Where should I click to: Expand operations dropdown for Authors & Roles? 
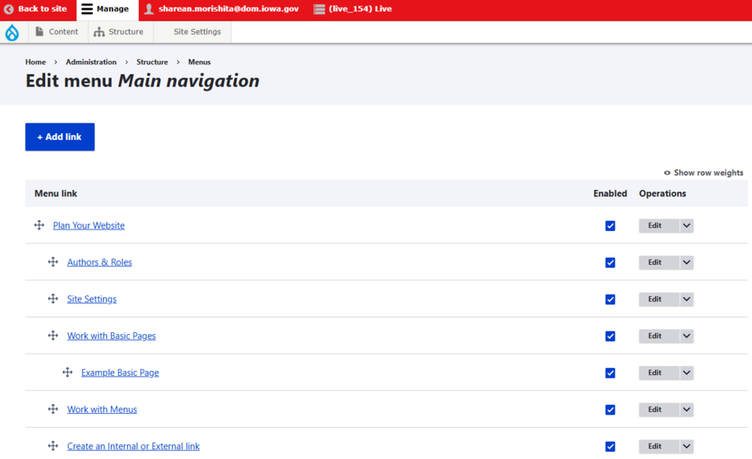click(686, 262)
